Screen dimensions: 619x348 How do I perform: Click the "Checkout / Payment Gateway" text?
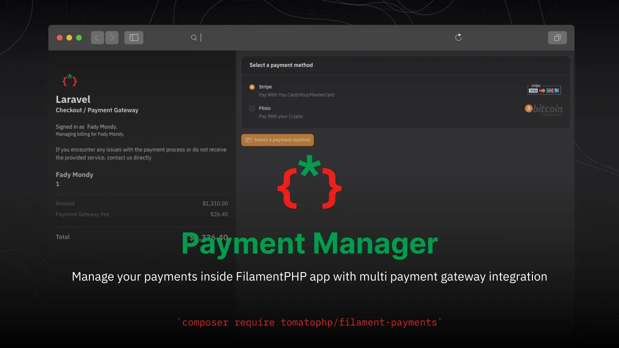pos(97,110)
